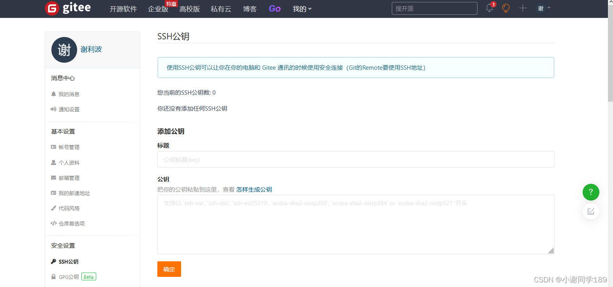Open the 怎样生成公钥 help link
Image resolution: width=613 pixels, height=287 pixels.
[254, 190]
